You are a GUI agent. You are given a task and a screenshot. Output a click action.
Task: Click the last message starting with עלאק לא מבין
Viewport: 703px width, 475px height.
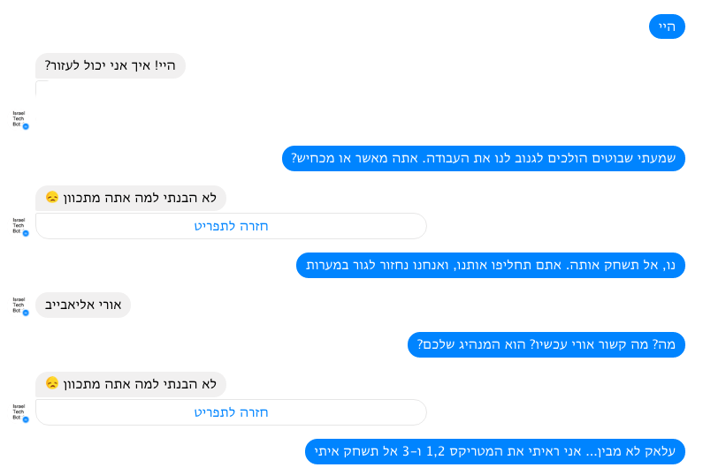pos(494,451)
